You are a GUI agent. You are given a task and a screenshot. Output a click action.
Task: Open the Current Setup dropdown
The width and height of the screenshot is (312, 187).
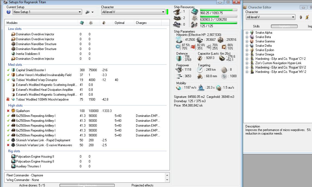click(47, 12)
